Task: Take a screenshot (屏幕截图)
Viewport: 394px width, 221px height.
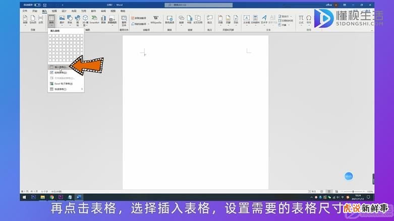Action: tap(112, 20)
